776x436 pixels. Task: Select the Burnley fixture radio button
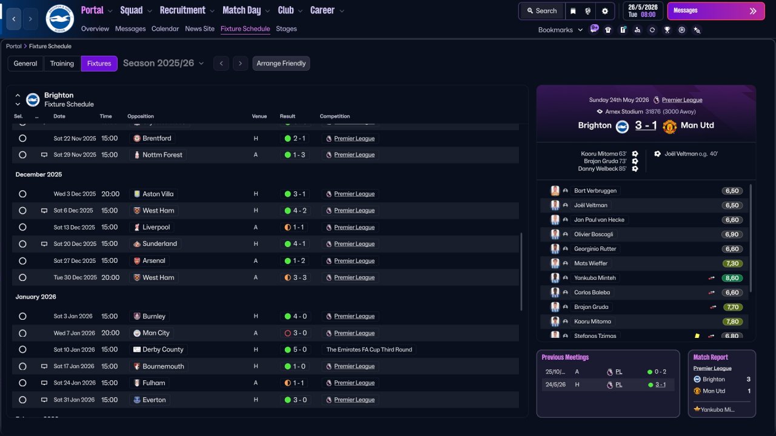coord(22,316)
